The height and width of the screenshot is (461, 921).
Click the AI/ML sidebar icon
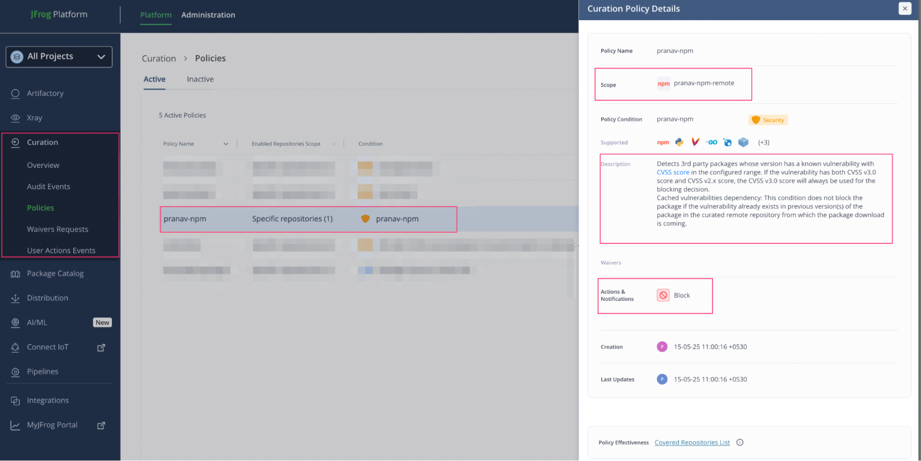pos(15,323)
